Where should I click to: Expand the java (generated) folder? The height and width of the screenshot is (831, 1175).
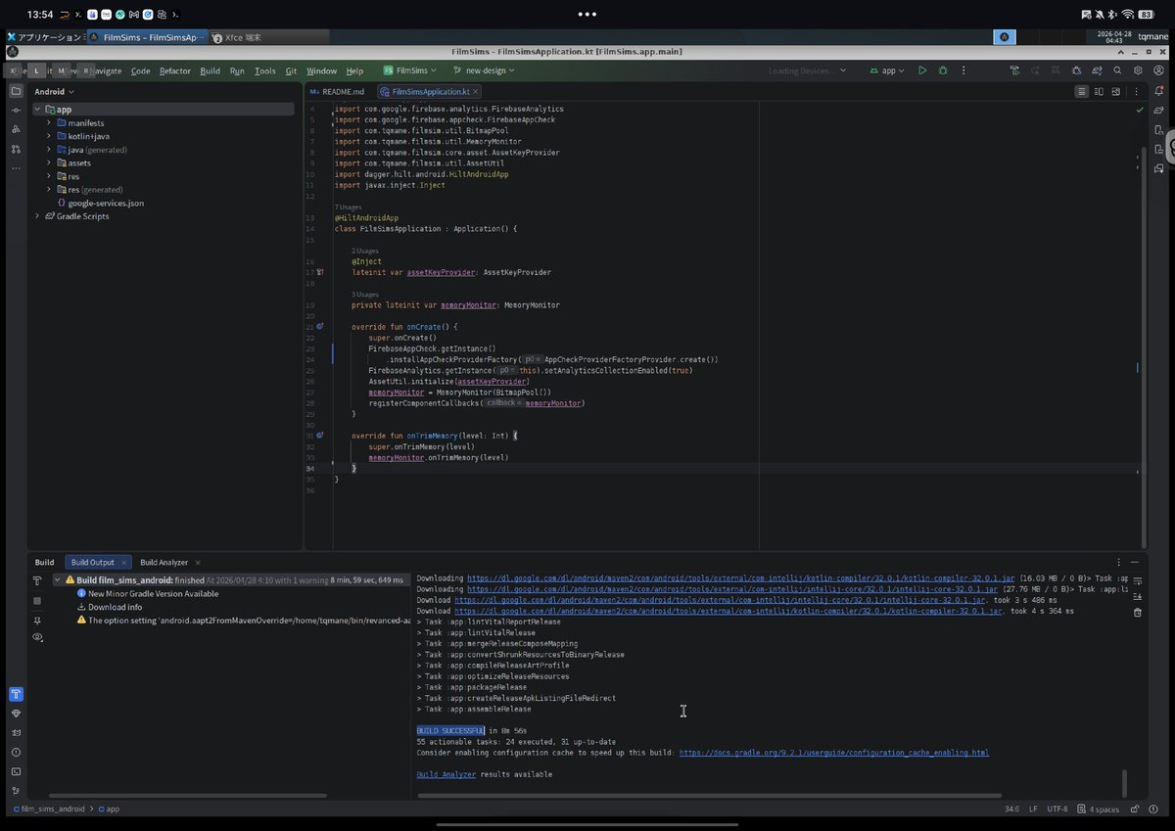click(x=49, y=150)
